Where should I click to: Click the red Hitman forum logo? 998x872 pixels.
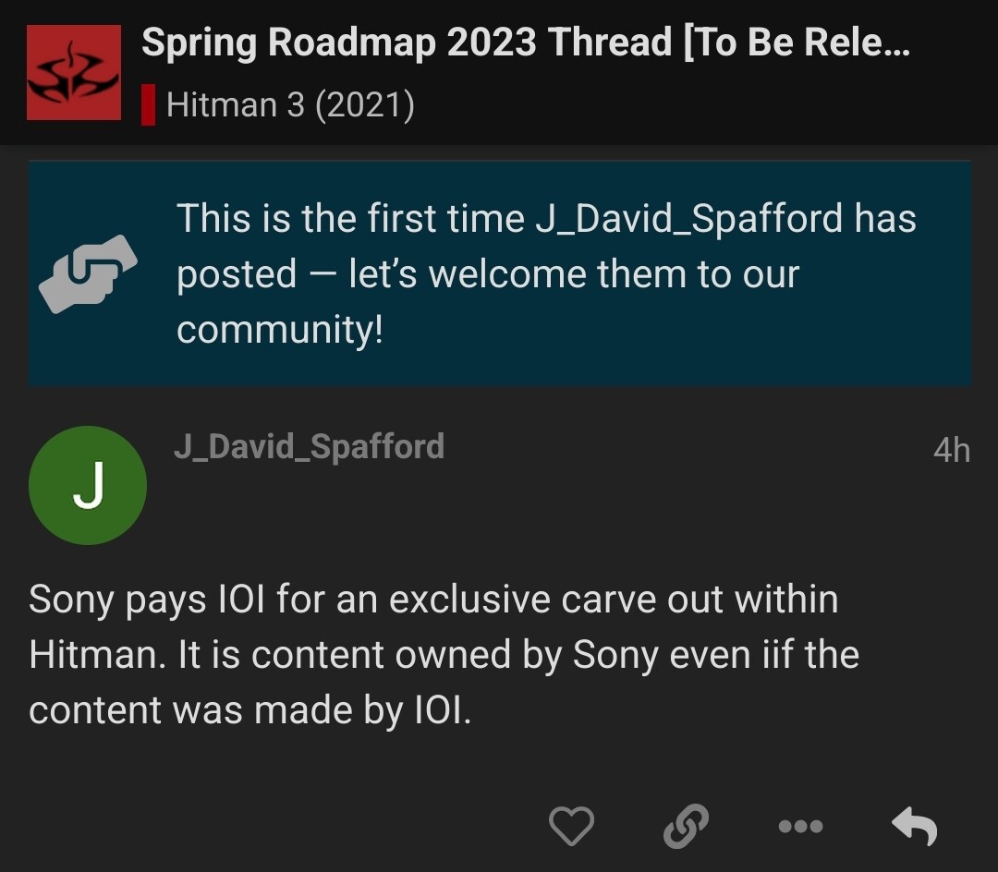74,72
